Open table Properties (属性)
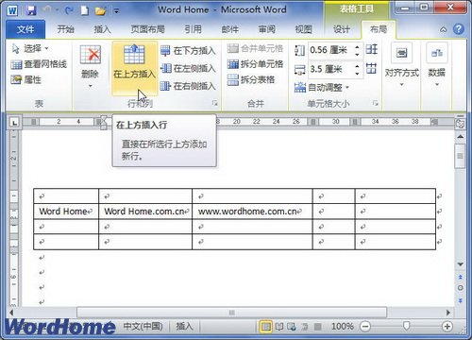Viewport: 472px width, 340px height. 26,79
